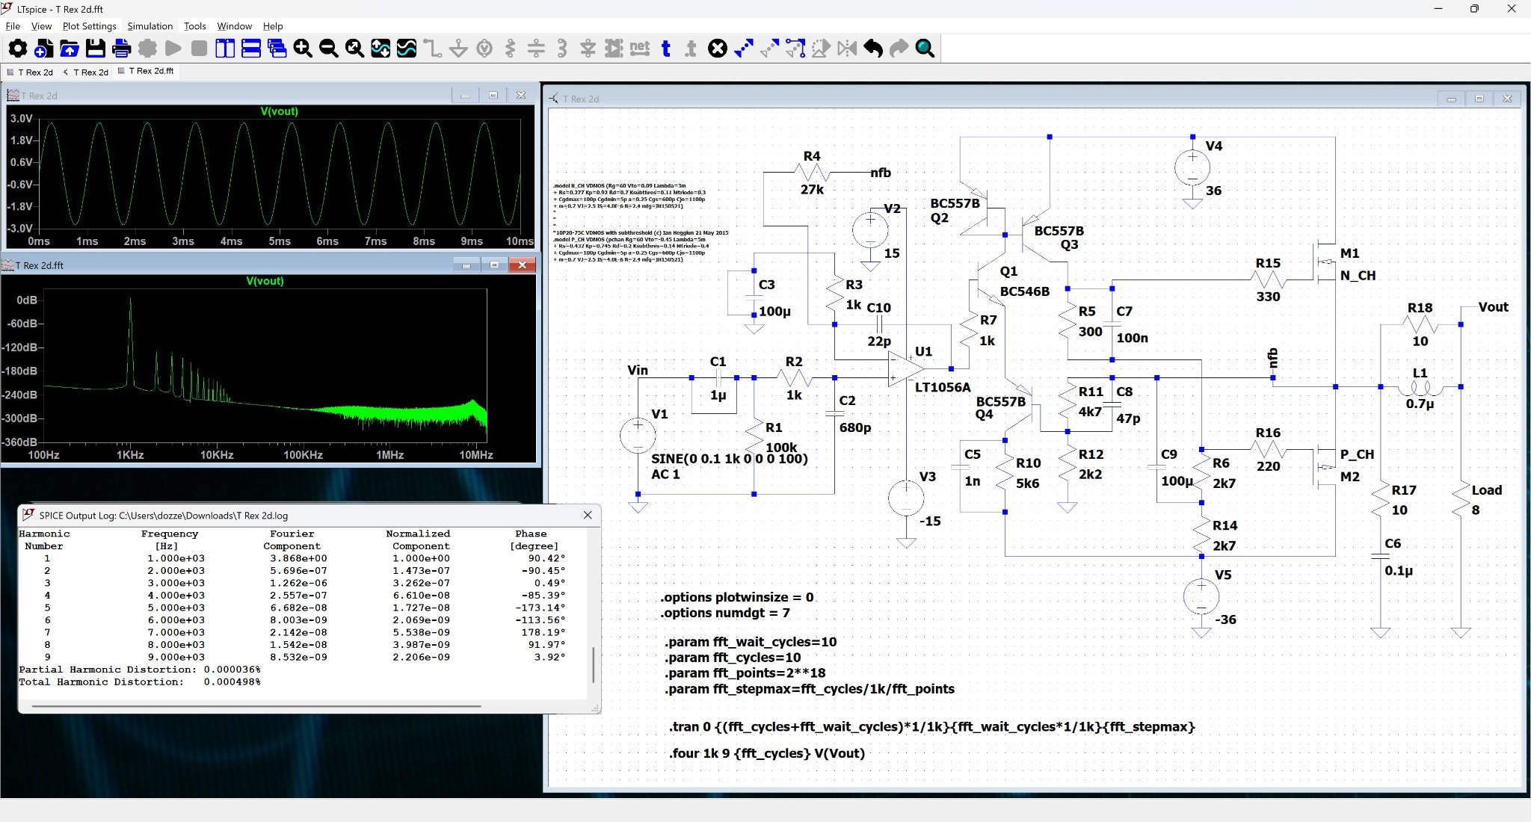Image resolution: width=1531 pixels, height=822 pixels.
Task: Open the Help menu
Action: [273, 26]
